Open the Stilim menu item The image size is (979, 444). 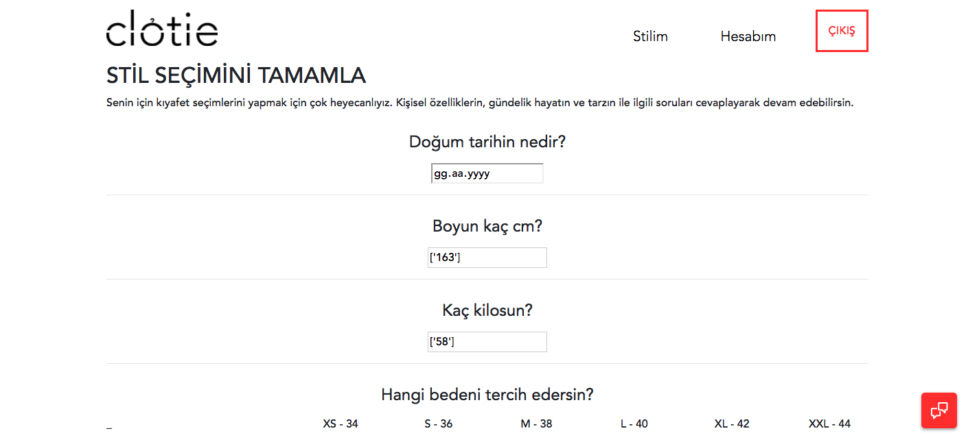pos(650,36)
